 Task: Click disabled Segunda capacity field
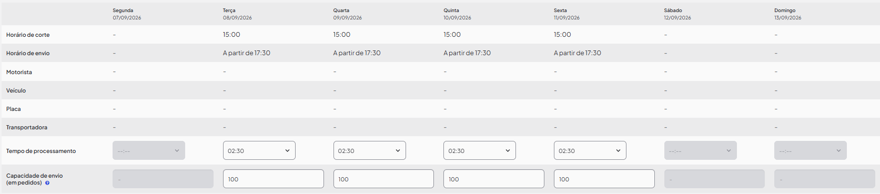[x=163, y=179]
